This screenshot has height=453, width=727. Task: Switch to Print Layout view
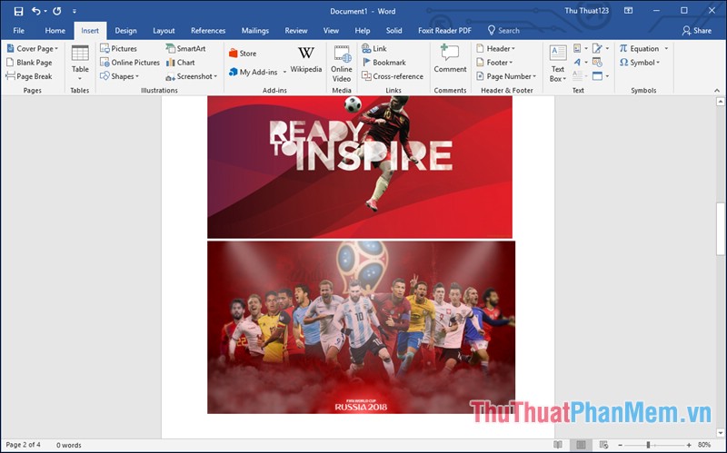(581, 445)
